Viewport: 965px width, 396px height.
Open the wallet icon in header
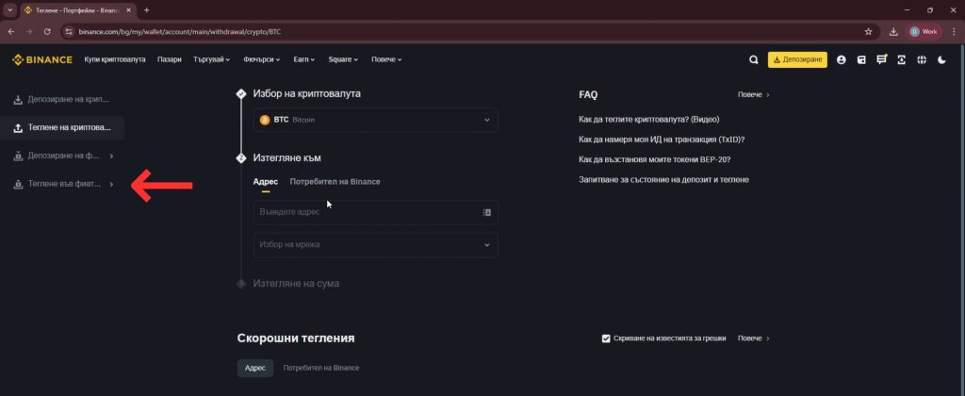861,59
